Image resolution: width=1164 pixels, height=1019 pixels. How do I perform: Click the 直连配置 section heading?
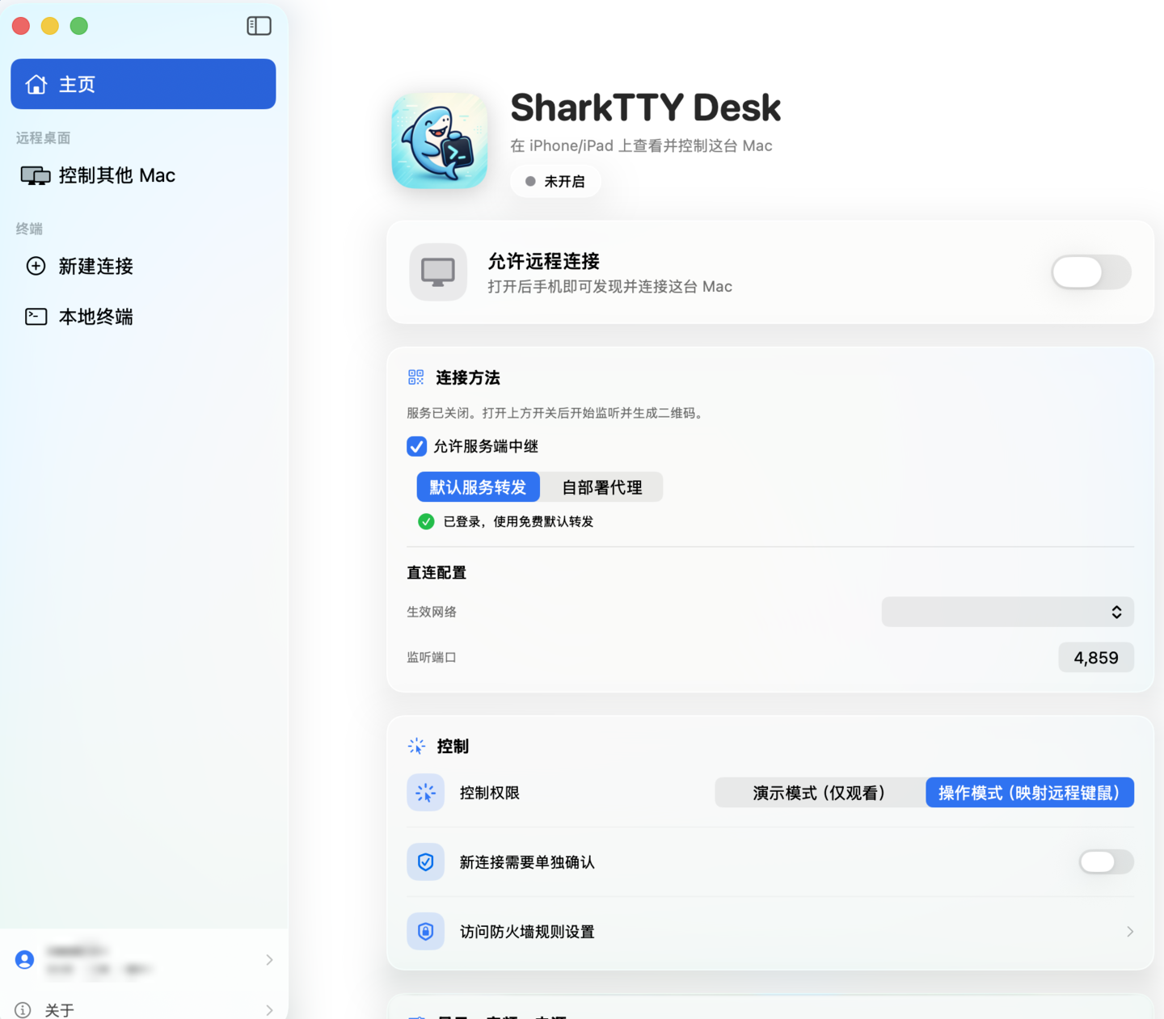click(436, 573)
